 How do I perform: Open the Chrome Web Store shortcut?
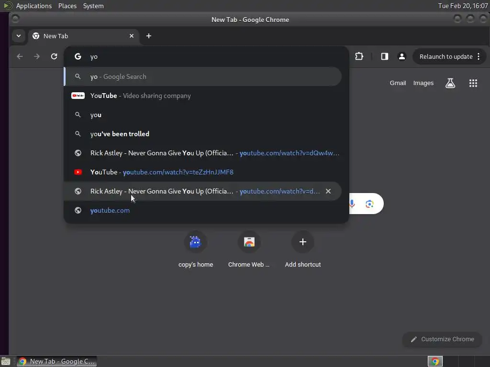[249, 249]
